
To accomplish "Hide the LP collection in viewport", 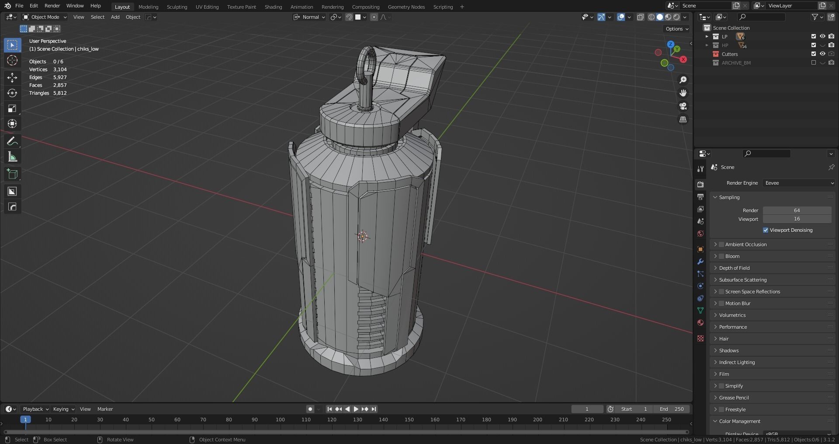I will click(x=822, y=37).
